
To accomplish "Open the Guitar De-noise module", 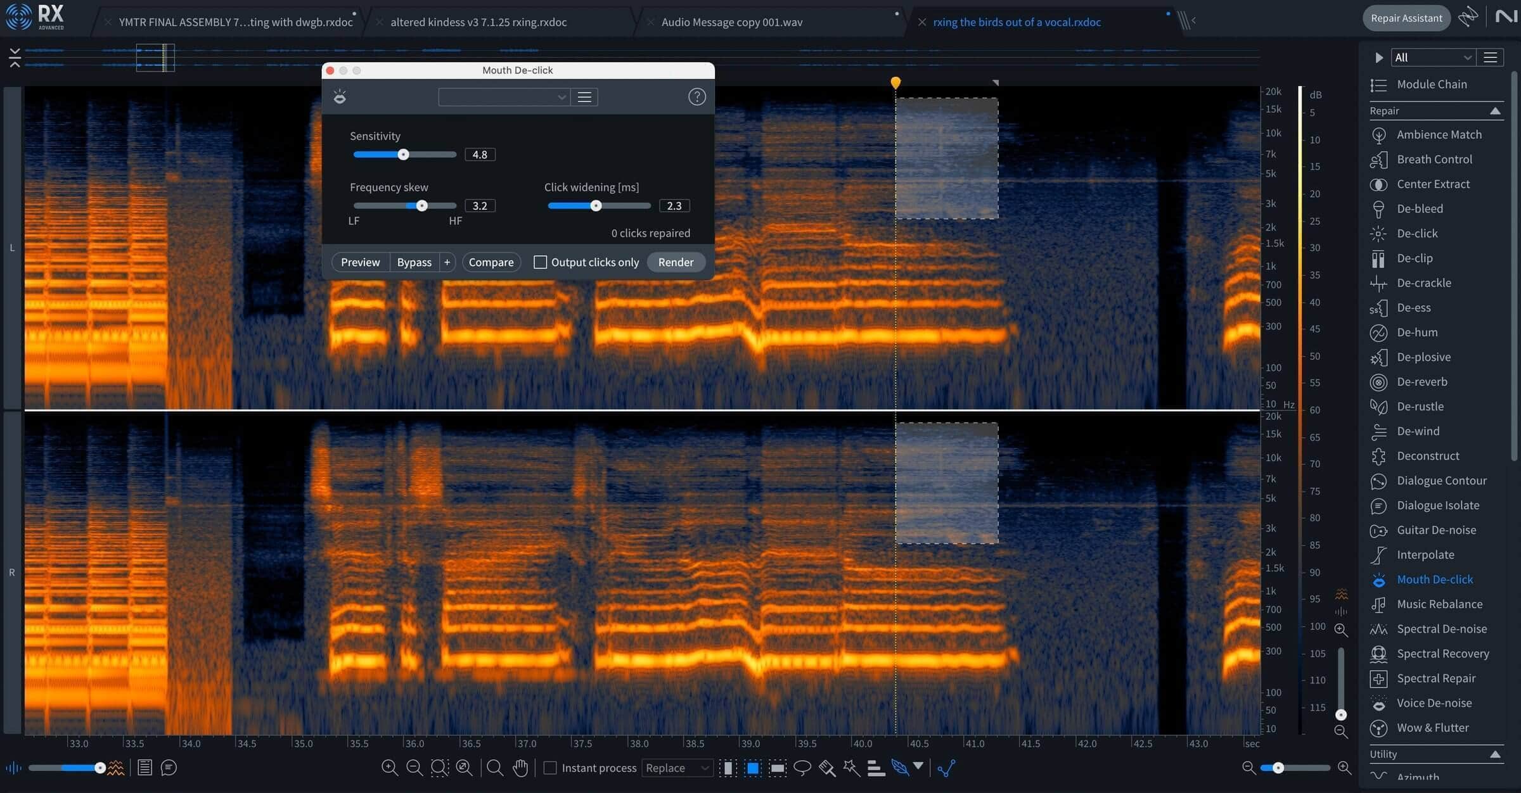I will click(x=1424, y=530).
